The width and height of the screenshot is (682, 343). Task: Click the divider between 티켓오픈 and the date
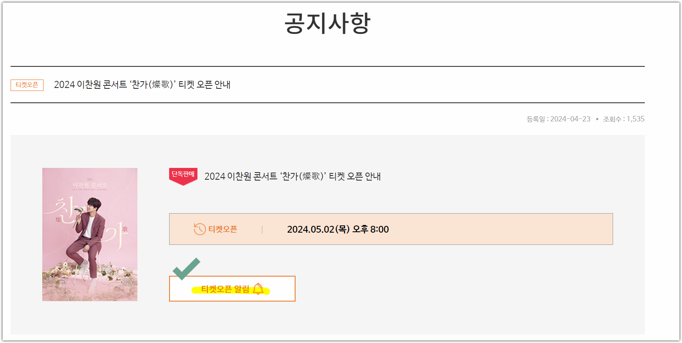point(262,229)
